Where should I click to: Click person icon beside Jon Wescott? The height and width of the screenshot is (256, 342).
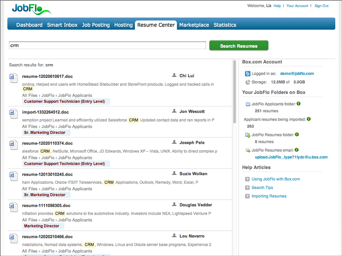(x=174, y=111)
